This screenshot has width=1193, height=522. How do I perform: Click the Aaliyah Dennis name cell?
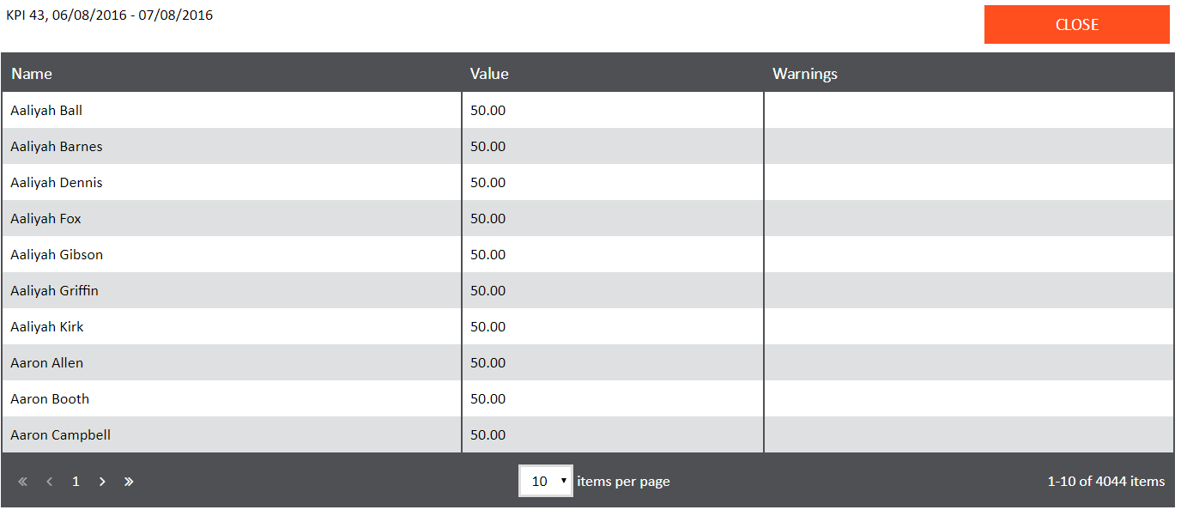(57, 183)
